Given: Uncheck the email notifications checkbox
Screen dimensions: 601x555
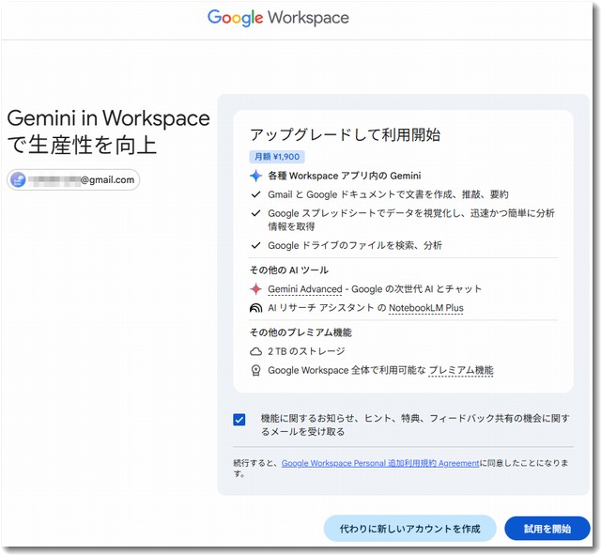Looking at the screenshot, I should pyautogui.click(x=239, y=420).
